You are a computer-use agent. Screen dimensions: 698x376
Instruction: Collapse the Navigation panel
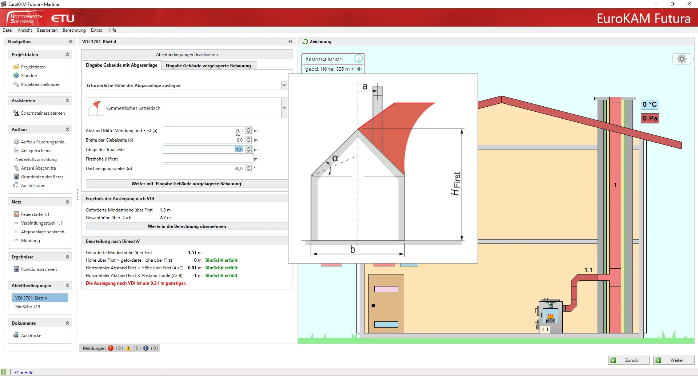click(x=71, y=42)
